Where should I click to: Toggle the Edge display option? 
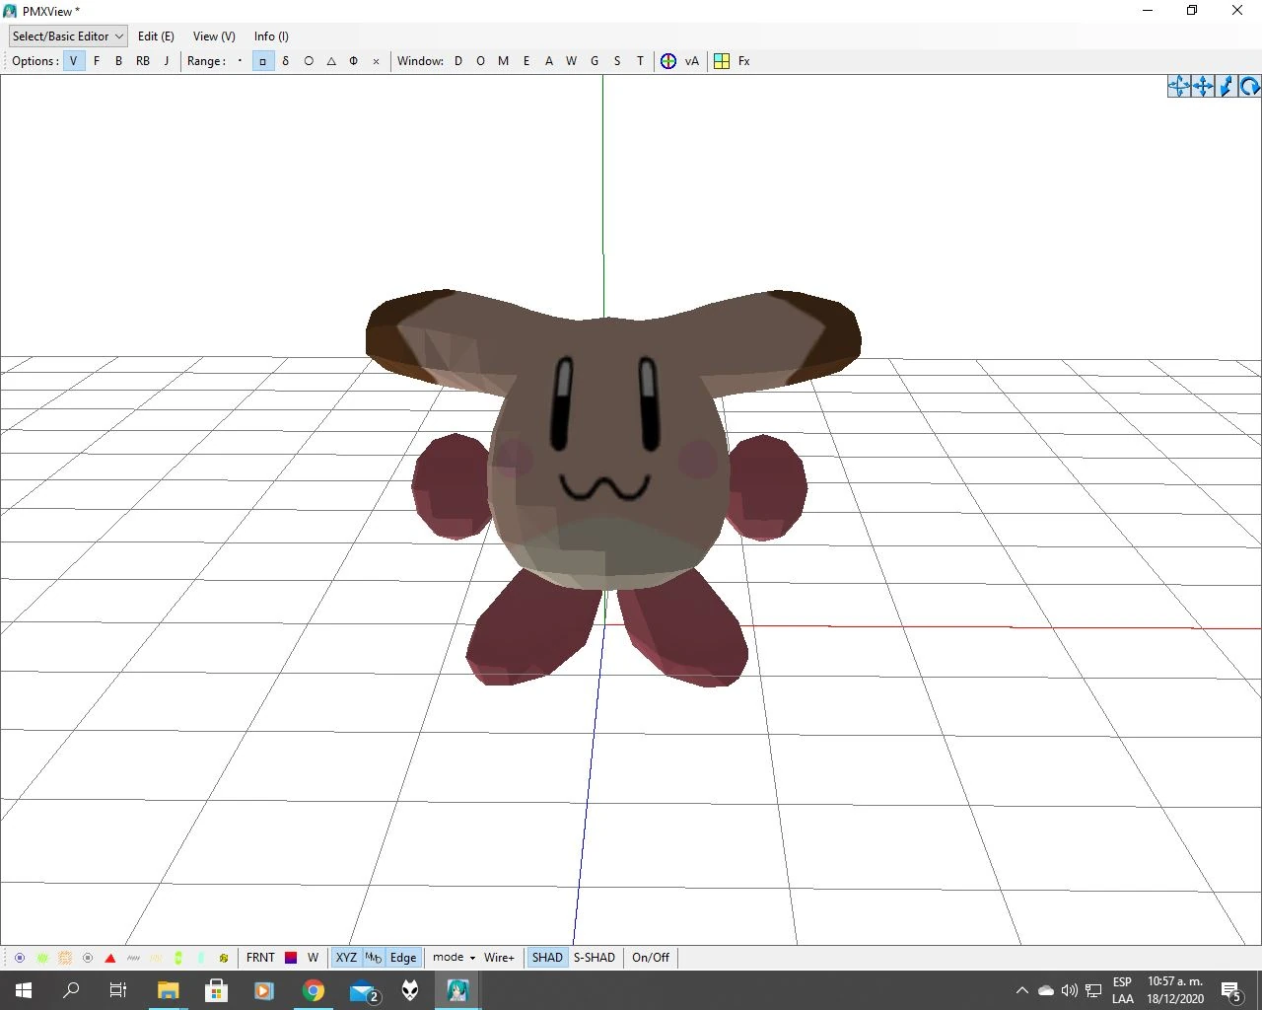click(x=403, y=958)
